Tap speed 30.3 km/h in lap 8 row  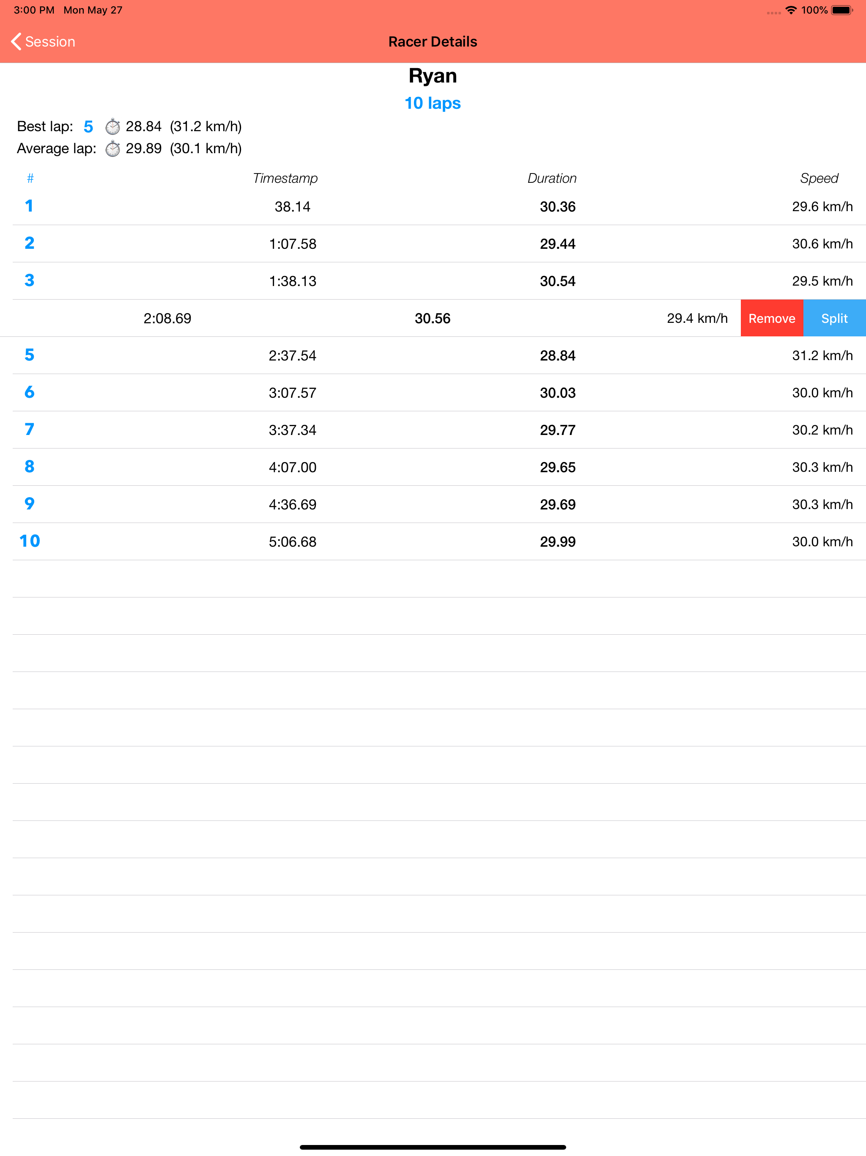point(822,467)
